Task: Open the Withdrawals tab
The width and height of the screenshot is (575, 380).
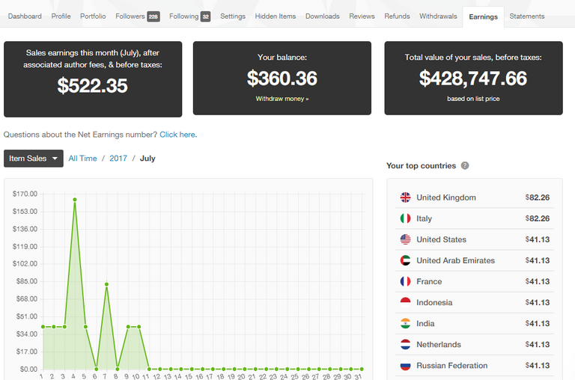Action: (438, 16)
